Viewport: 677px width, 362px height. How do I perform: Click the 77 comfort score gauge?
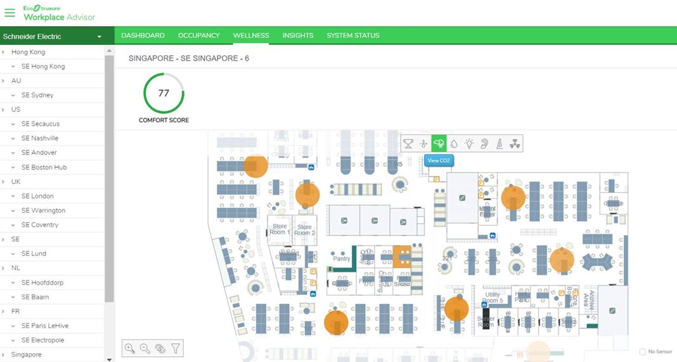164,94
